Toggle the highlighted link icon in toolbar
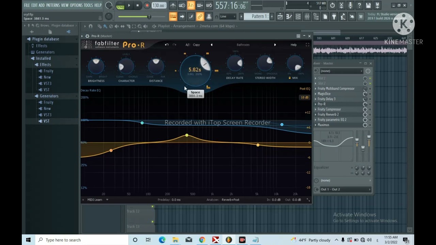 pos(200,16)
